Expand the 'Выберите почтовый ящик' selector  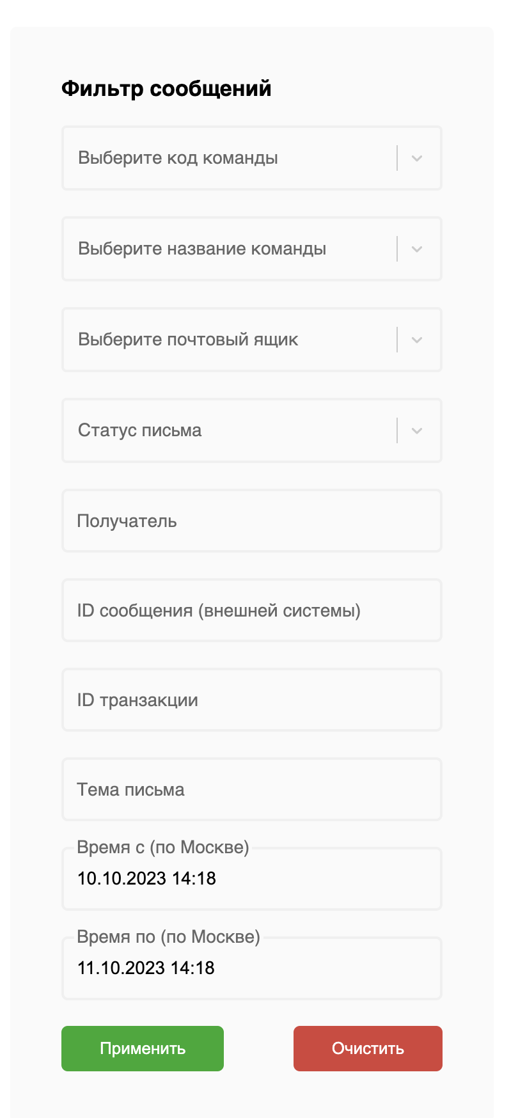(x=252, y=340)
